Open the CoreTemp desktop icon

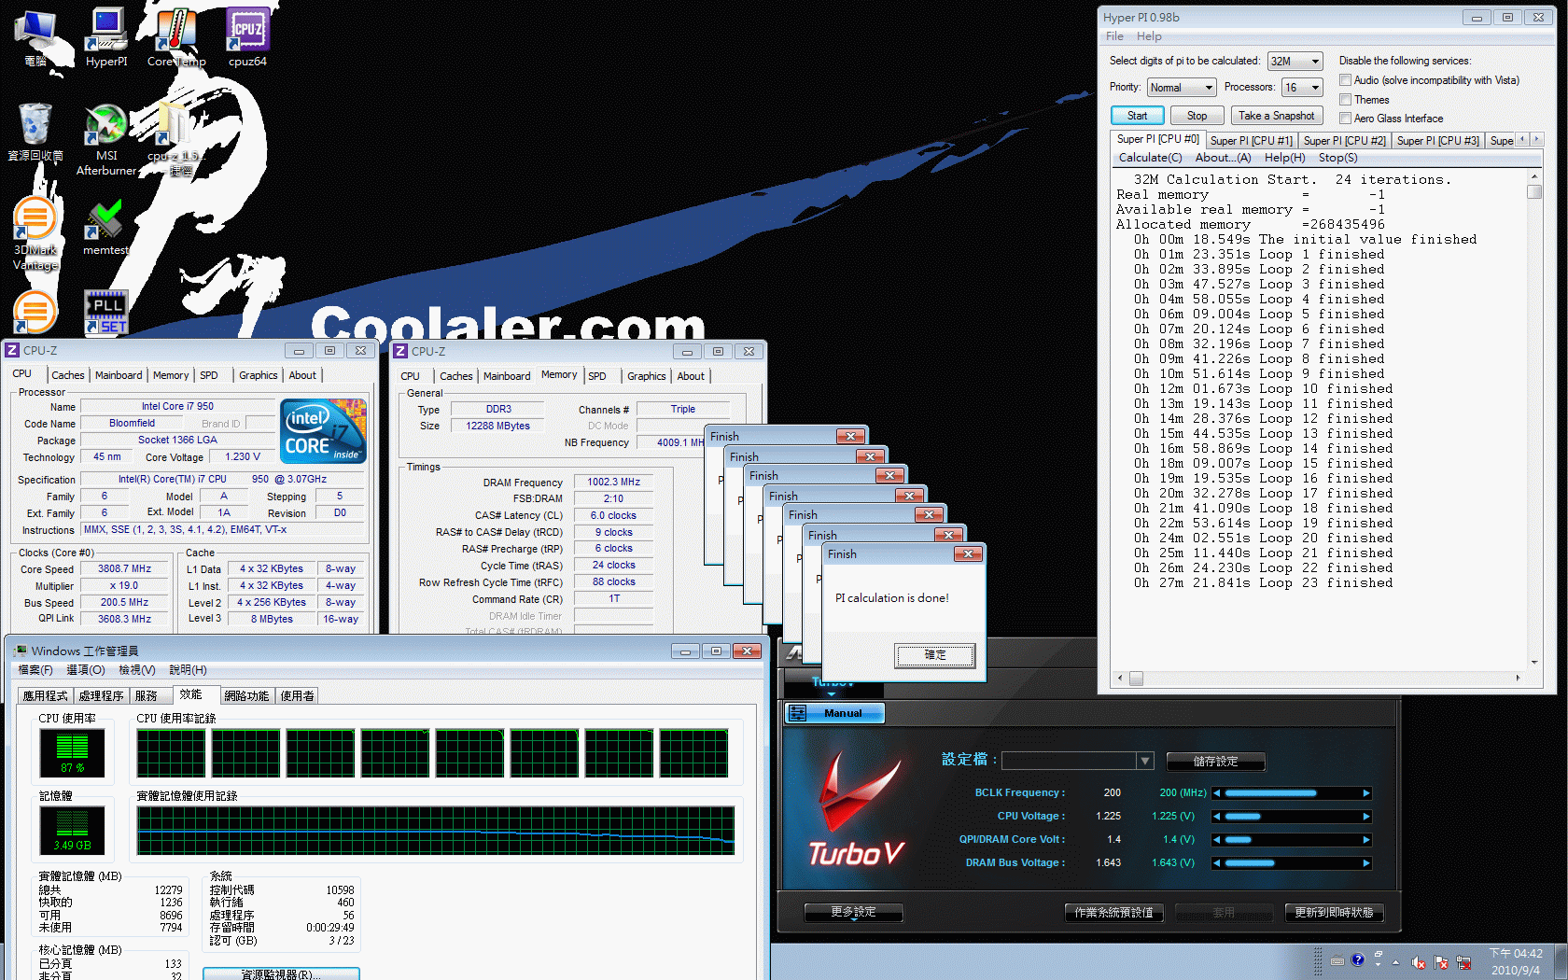point(176,37)
